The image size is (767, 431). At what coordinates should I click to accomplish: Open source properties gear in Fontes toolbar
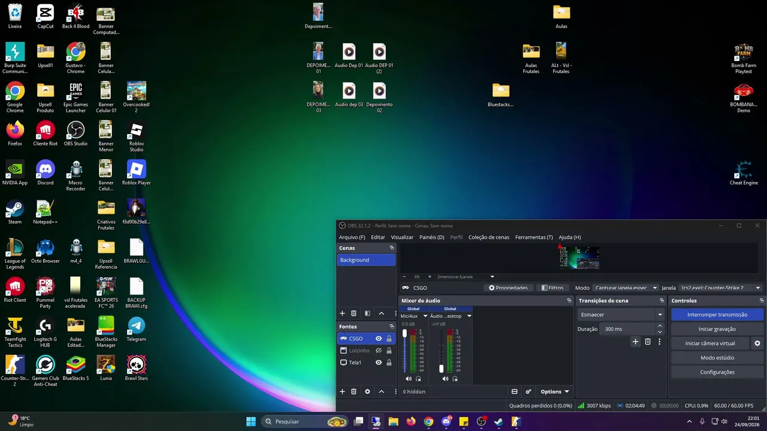coord(367,391)
